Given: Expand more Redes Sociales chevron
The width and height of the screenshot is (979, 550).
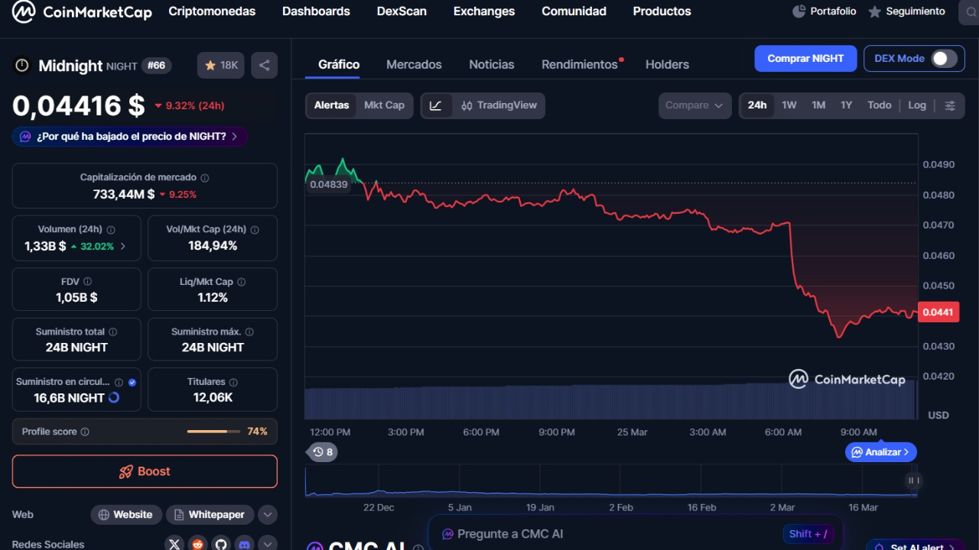Looking at the screenshot, I should point(268,544).
